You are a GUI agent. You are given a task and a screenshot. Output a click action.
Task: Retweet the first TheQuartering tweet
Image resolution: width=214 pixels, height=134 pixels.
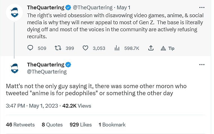(58, 48)
